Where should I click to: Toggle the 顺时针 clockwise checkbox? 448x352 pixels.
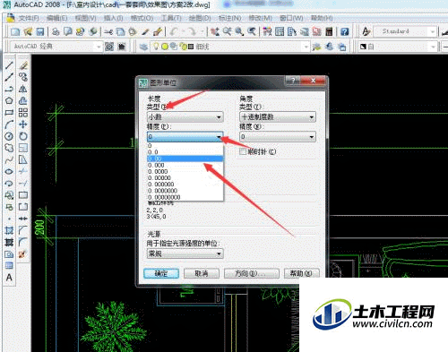pos(243,151)
